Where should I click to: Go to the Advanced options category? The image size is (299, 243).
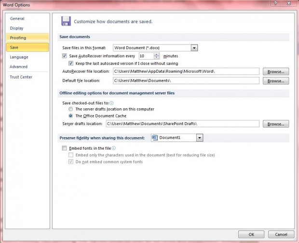pyautogui.click(x=18, y=67)
